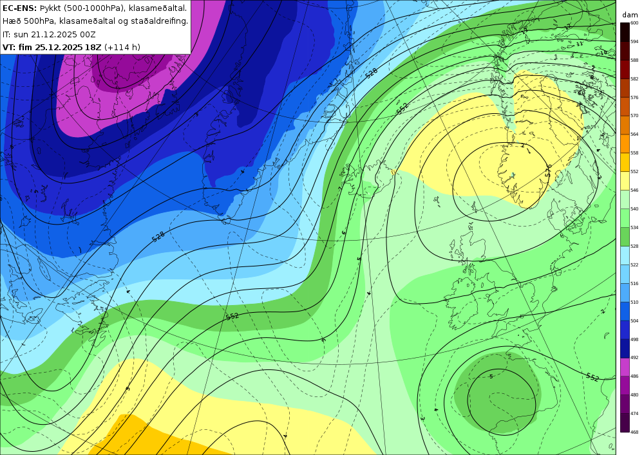Click the 516 tick label in the legend
644x455 pixels.
[634, 284]
